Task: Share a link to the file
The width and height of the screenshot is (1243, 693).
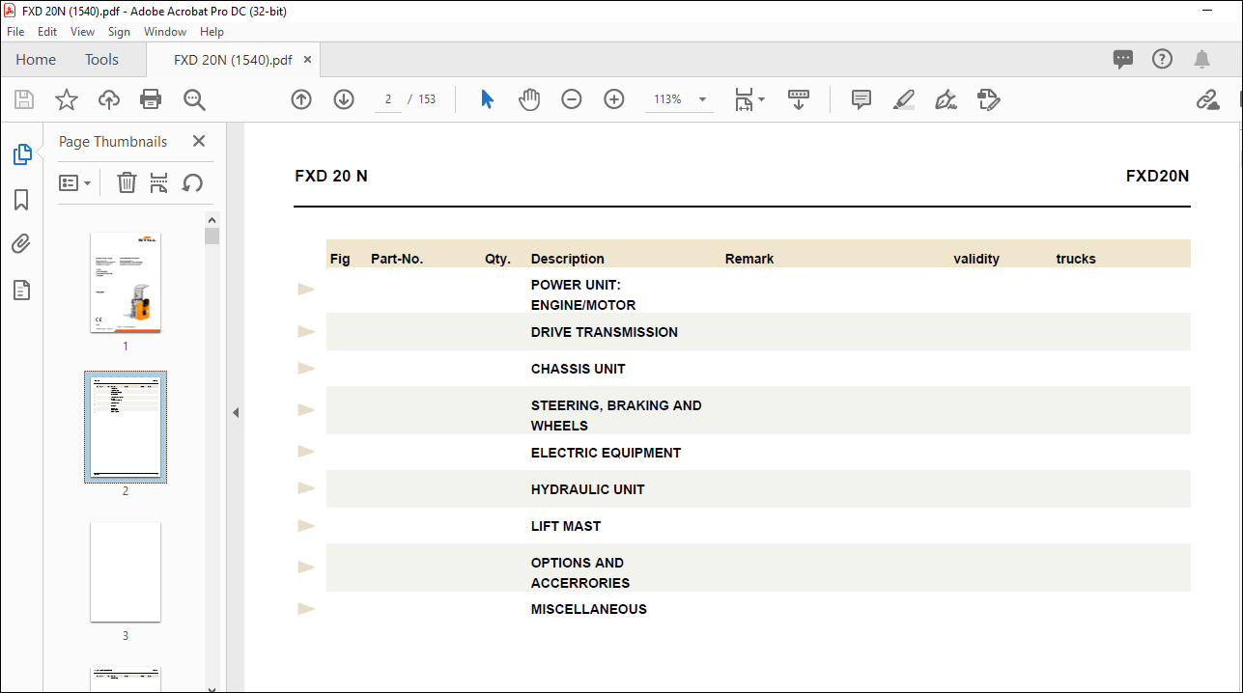Action: point(1207,99)
